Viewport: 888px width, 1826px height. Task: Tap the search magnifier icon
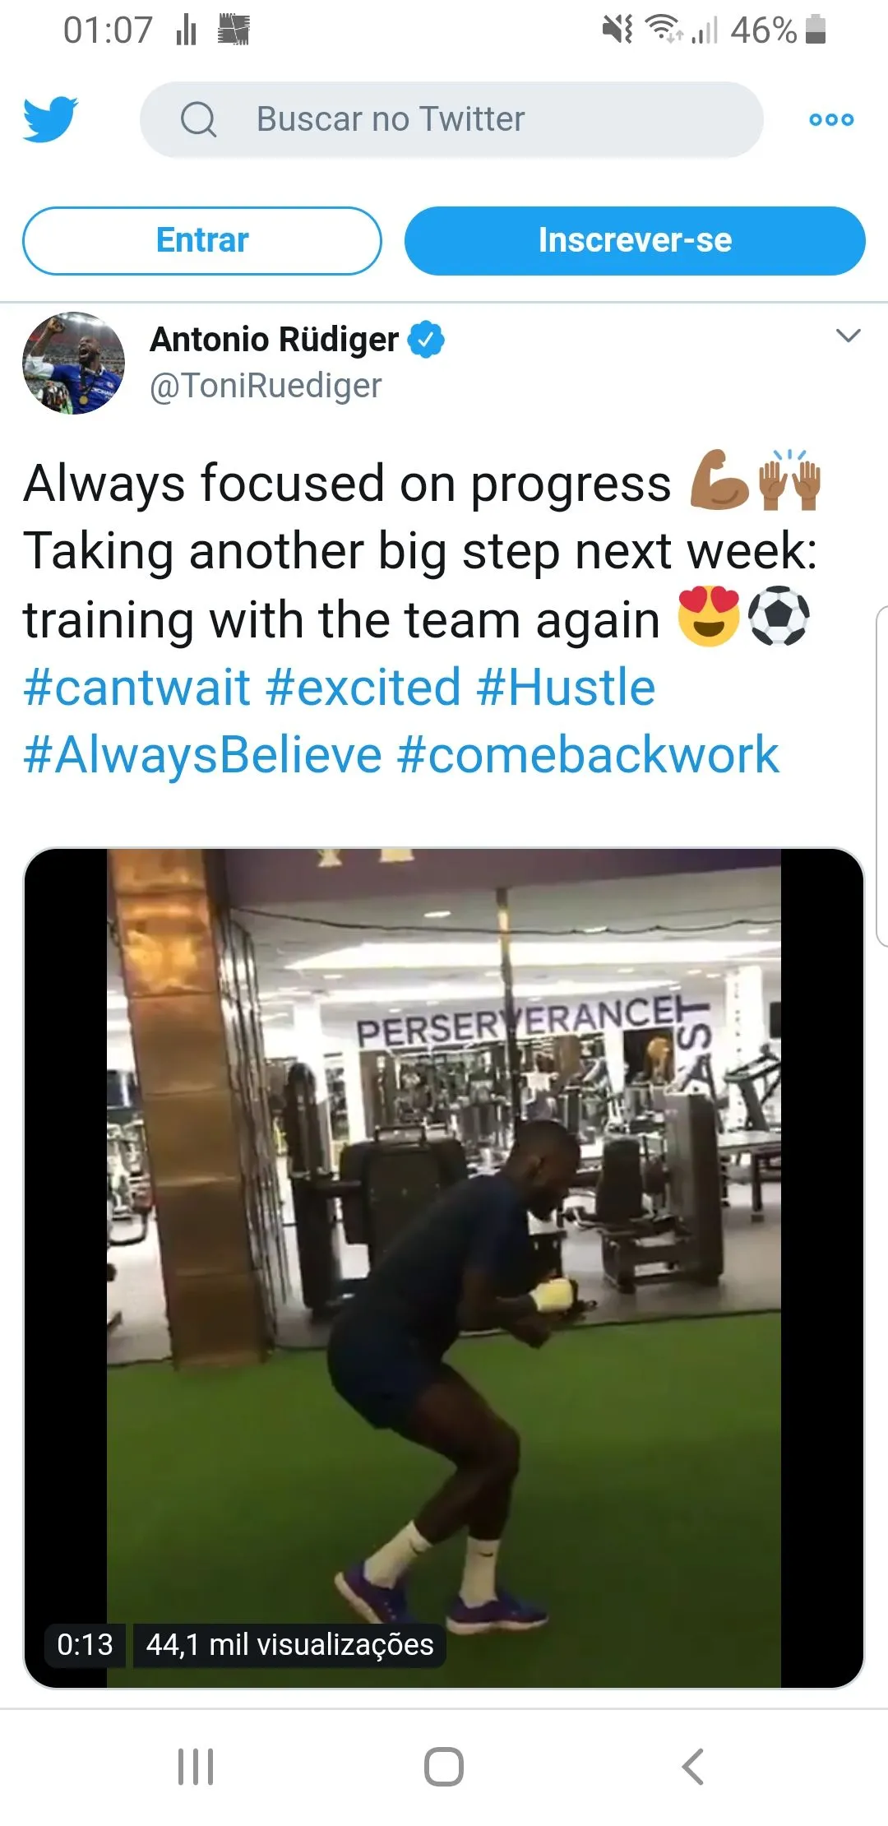coord(198,120)
